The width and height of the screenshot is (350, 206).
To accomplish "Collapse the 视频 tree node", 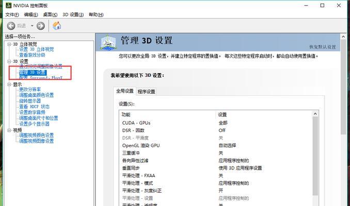I will (9, 130).
